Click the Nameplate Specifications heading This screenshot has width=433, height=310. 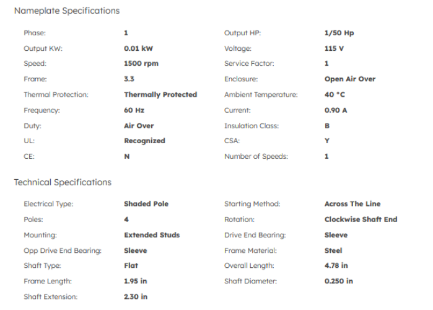point(66,11)
